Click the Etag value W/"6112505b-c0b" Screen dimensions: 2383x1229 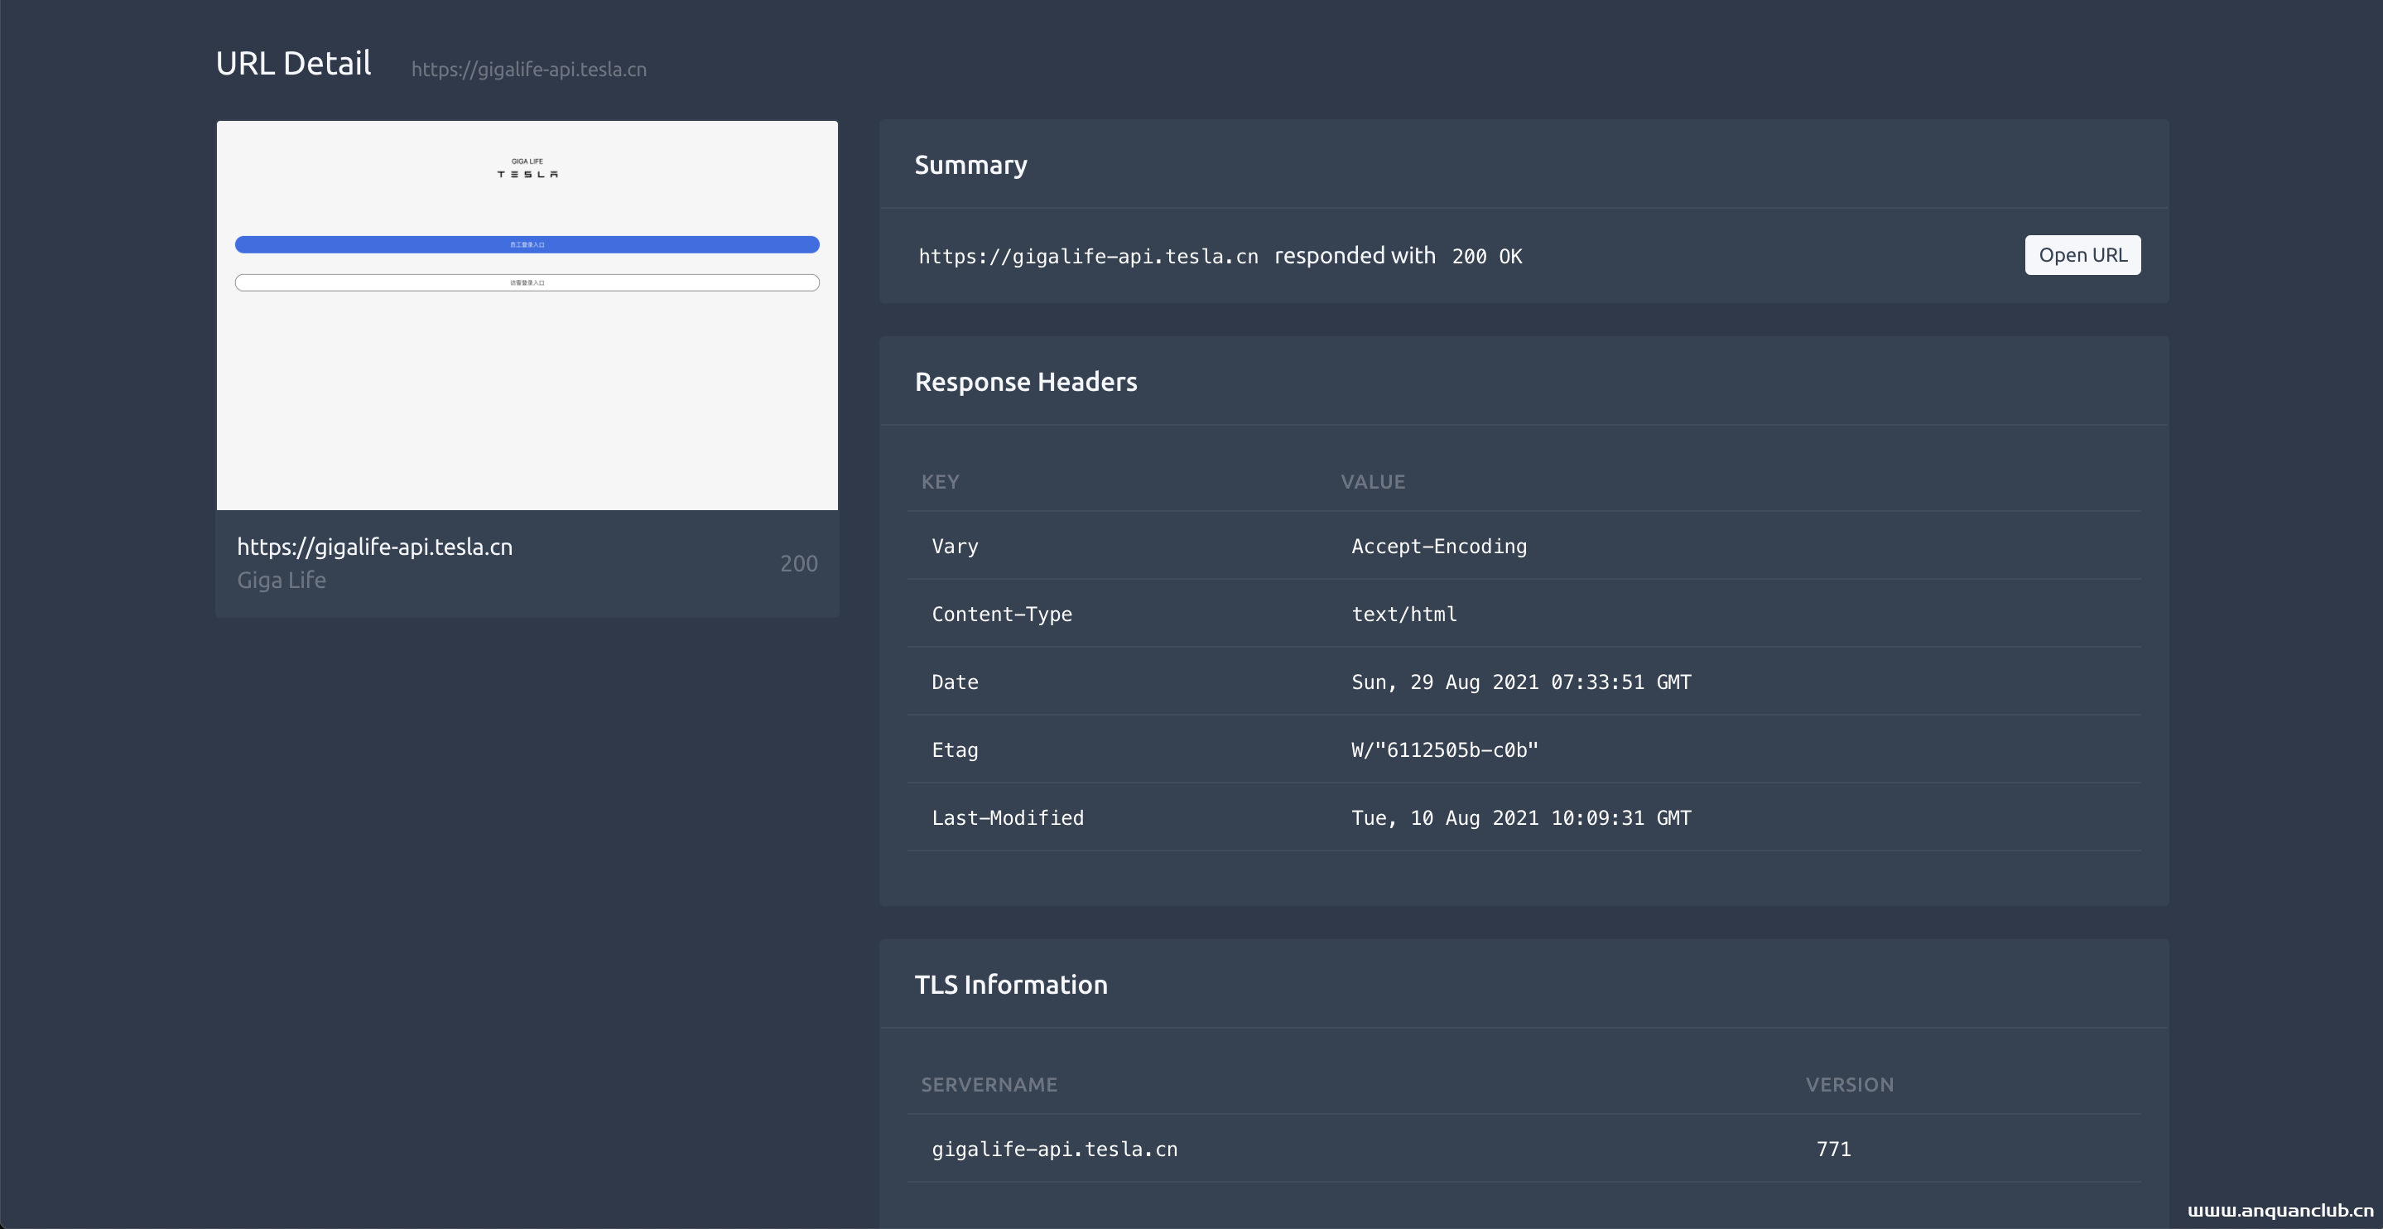point(1444,750)
